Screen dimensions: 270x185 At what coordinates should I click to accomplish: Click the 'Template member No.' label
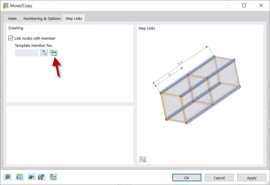tap(34, 45)
